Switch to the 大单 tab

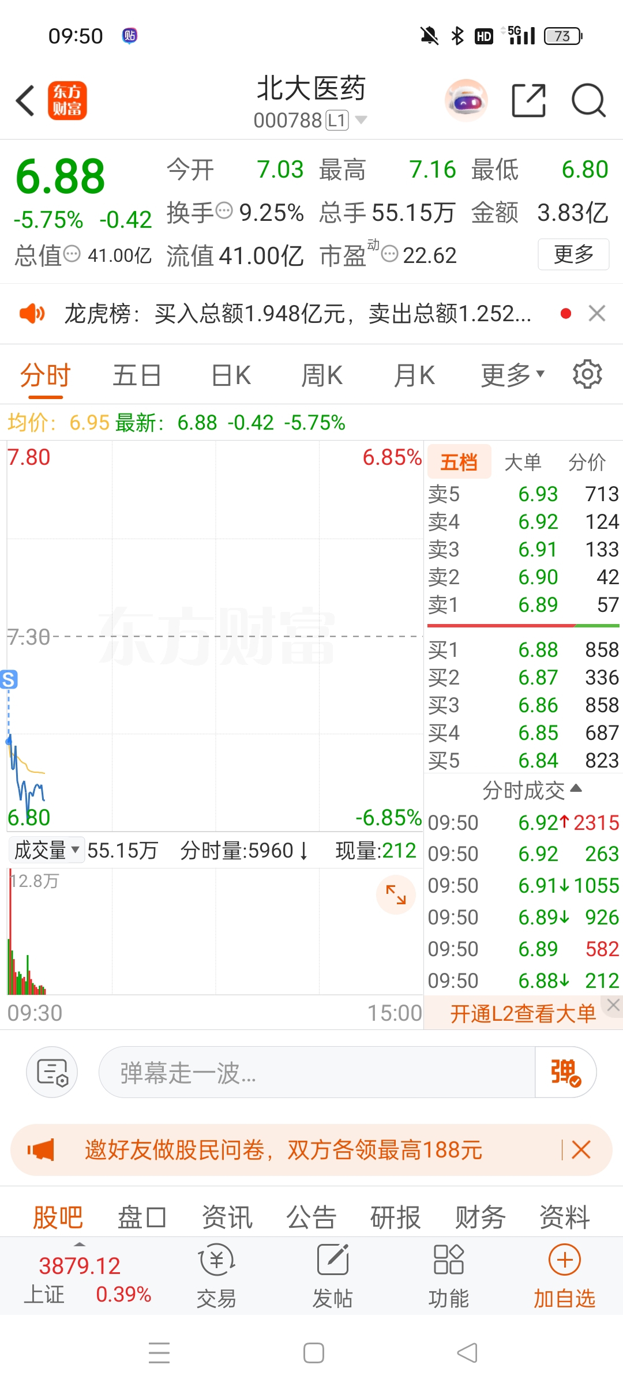(523, 462)
